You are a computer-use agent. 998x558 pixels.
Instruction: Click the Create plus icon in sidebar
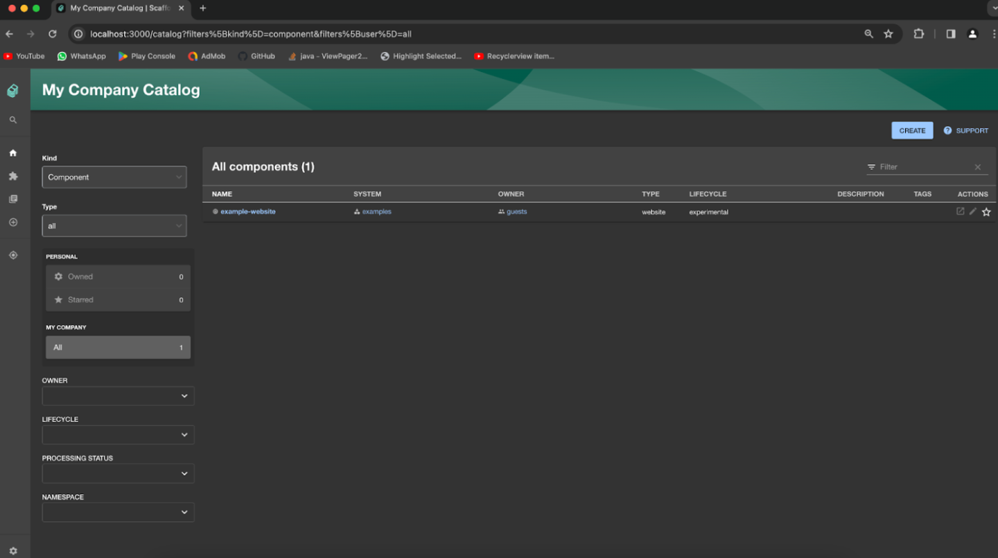(x=13, y=222)
